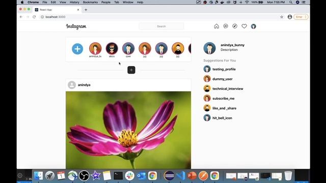Click the browser forward arrow
Image resolution: width=326 pixels, height=183 pixels.
28,17
